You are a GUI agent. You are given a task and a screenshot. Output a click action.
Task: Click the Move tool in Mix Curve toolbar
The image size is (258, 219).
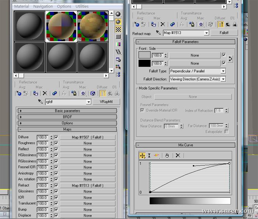click(142, 155)
